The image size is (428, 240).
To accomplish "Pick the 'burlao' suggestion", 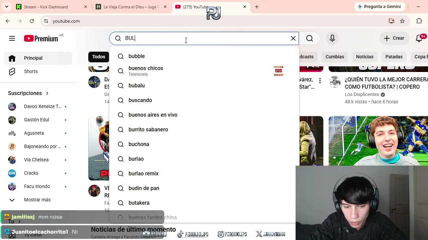I will tap(204, 159).
